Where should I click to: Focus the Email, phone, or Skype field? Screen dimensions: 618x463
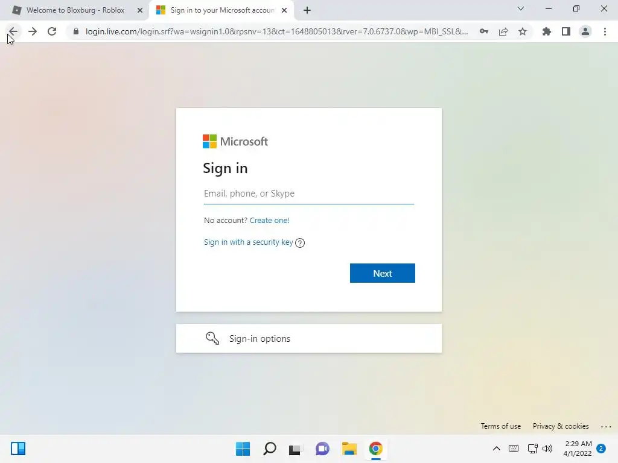point(309,194)
